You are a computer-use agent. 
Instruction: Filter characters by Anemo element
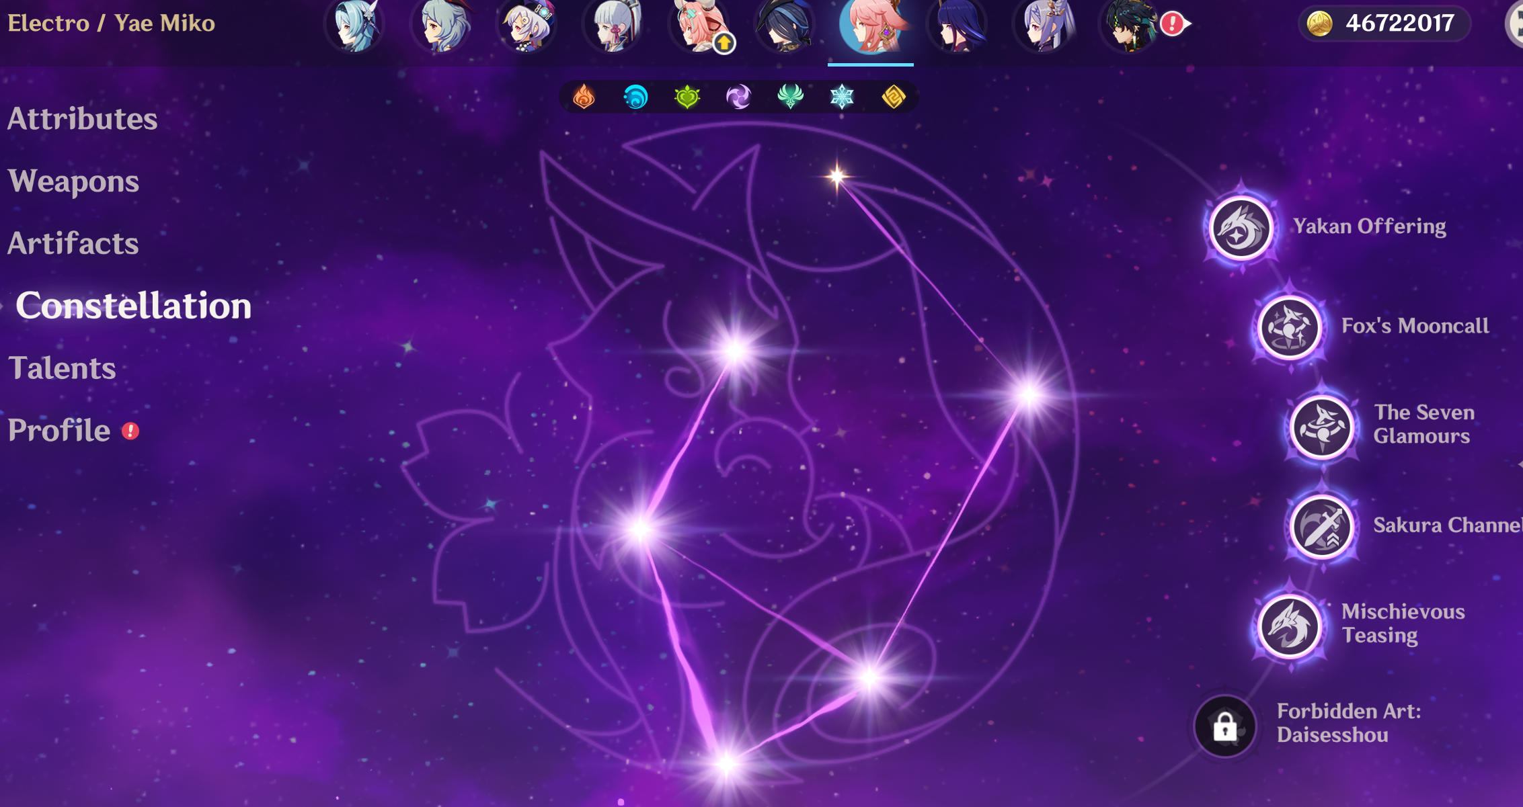(x=790, y=97)
